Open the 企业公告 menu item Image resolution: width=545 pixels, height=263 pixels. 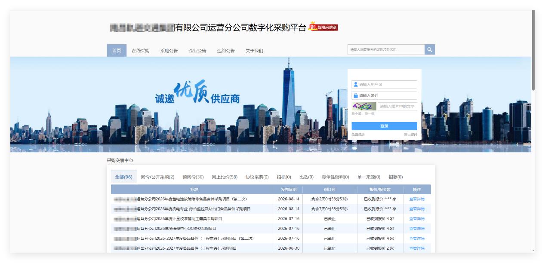click(x=197, y=50)
